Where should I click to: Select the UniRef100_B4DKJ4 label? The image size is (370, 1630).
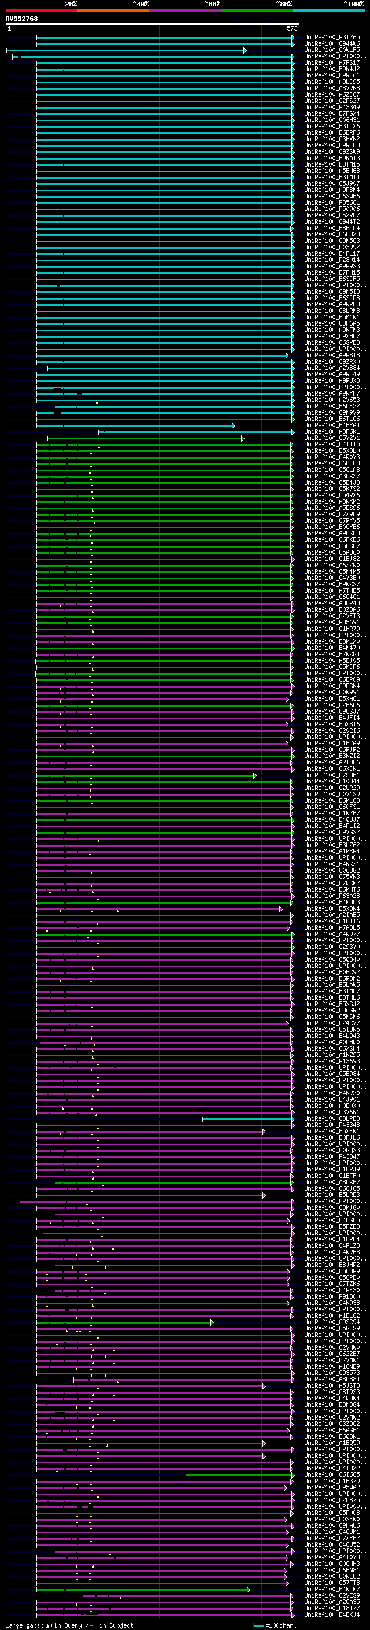pos(332,1615)
